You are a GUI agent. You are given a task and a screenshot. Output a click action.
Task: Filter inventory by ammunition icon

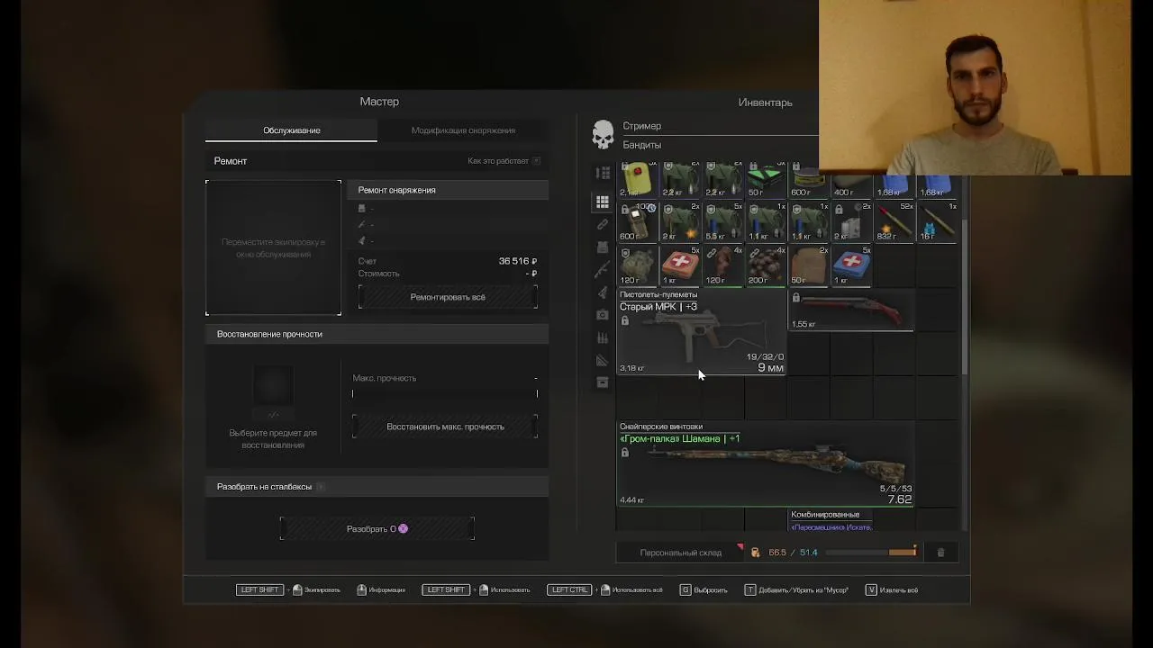point(603,337)
